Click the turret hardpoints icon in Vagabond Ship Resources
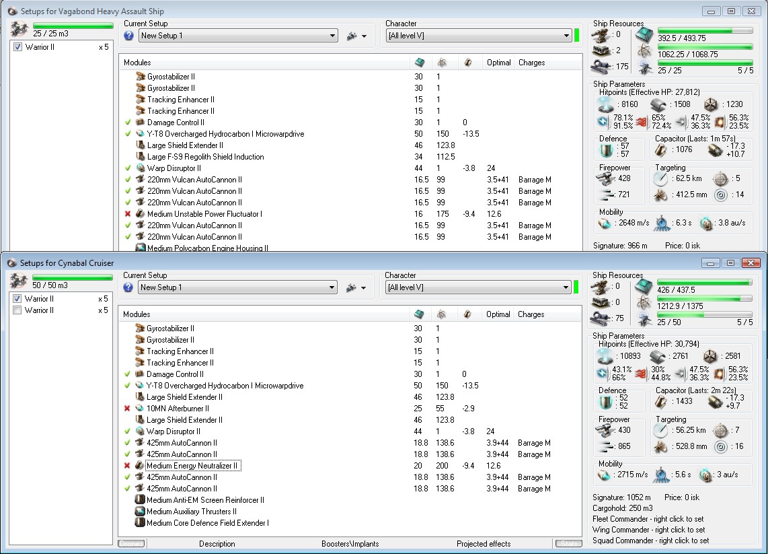 coord(601,35)
